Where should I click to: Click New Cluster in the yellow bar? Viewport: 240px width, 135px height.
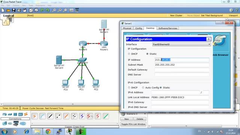[x=176, y=15]
